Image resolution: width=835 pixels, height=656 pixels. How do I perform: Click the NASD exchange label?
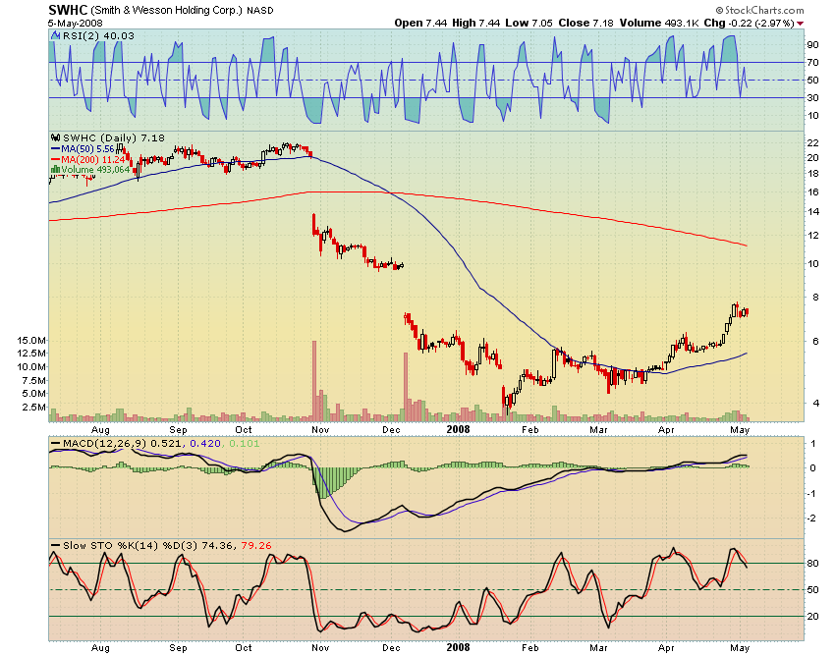coord(260,11)
